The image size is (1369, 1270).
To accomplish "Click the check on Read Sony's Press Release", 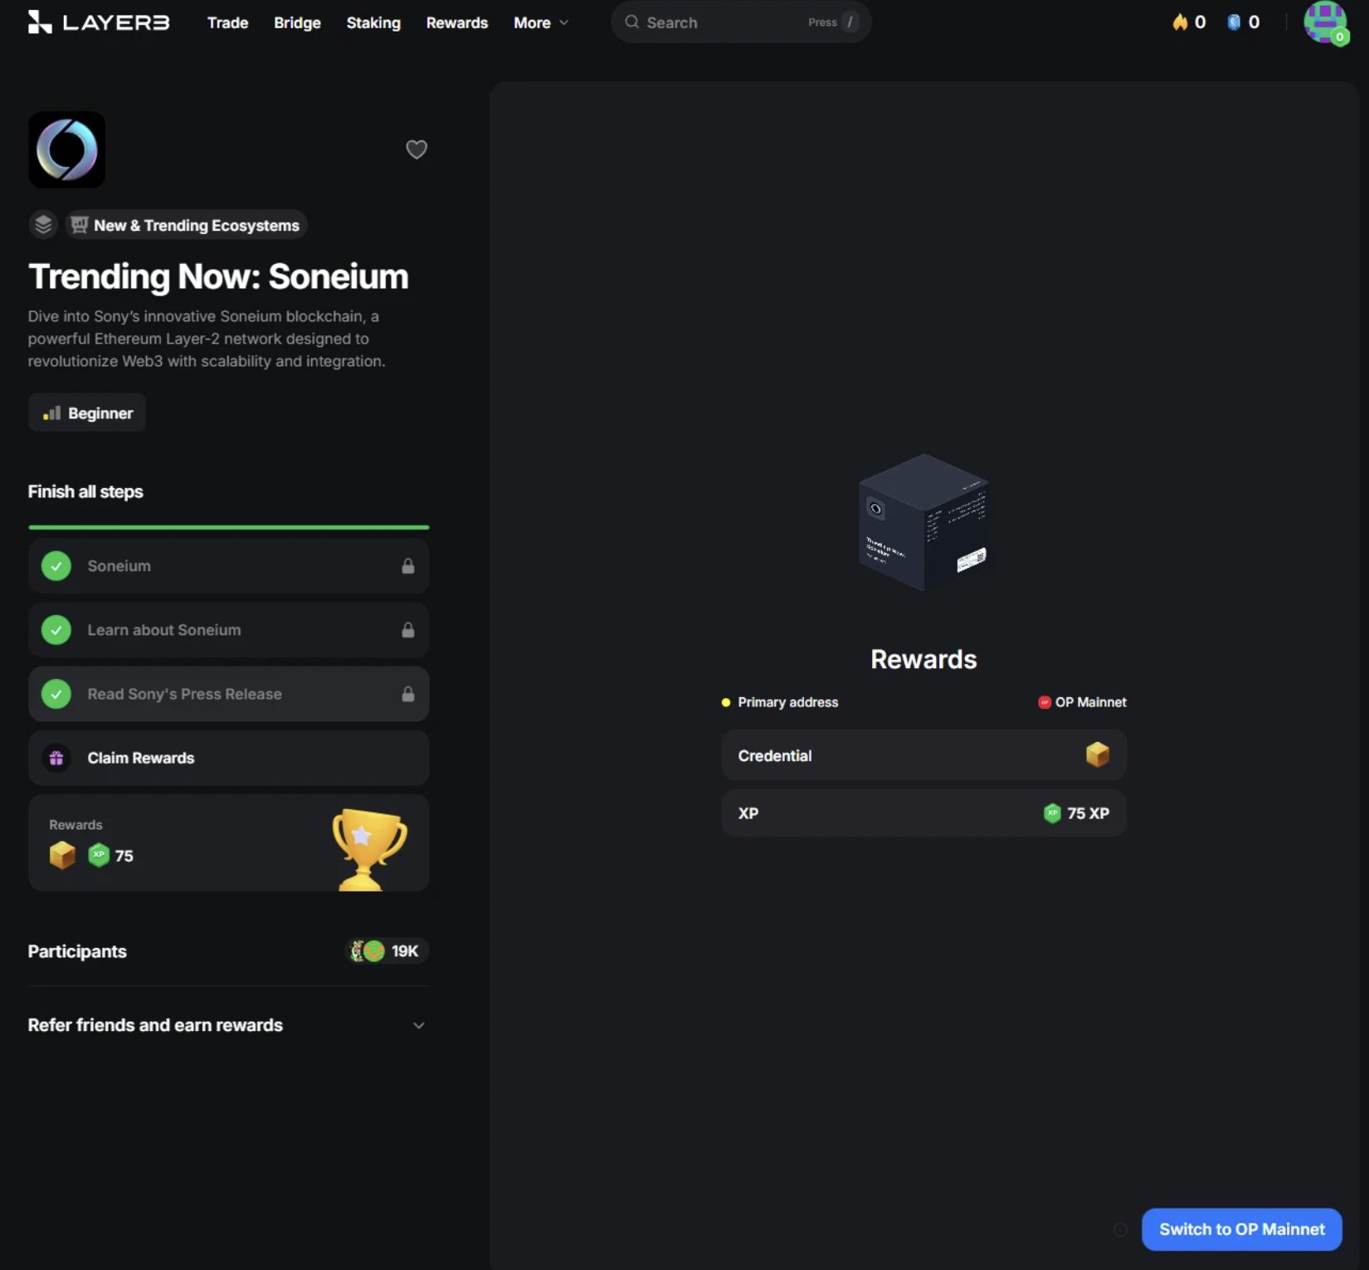I will point(56,694).
